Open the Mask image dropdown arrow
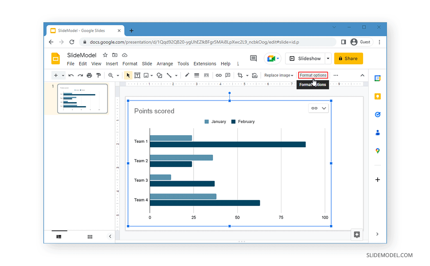This screenshot has height=266, width=430. point(247,76)
